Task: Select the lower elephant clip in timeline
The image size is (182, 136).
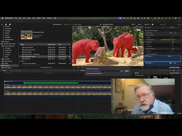Action: coord(58,93)
